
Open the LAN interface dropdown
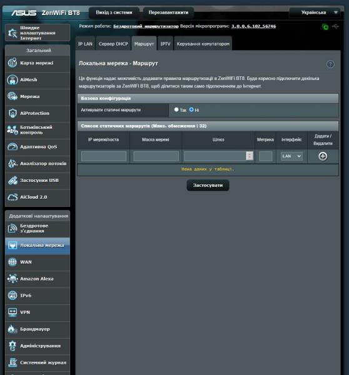291,156
